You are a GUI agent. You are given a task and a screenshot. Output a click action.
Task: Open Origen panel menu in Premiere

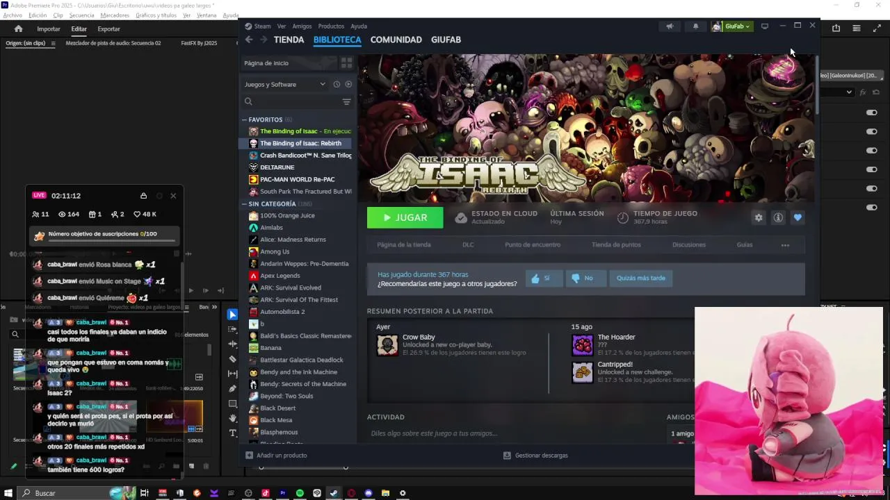click(x=53, y=43)
